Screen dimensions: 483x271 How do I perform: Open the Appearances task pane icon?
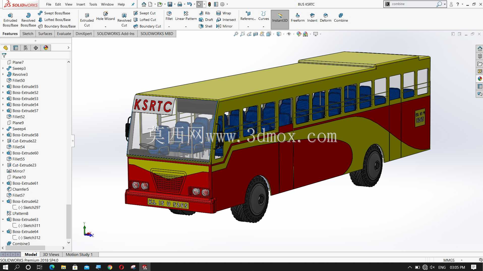click(480, 79)
